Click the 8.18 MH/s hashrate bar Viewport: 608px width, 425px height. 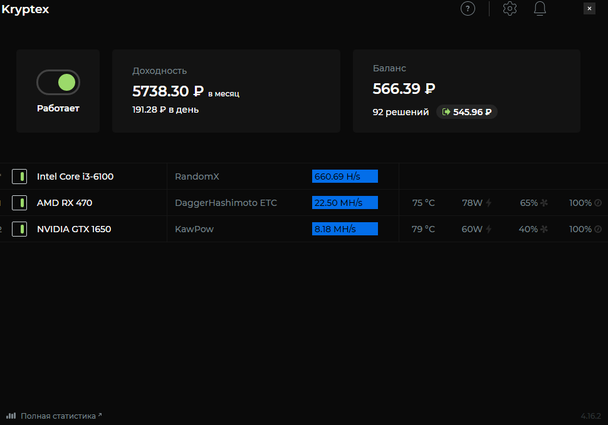pos(345,229)
